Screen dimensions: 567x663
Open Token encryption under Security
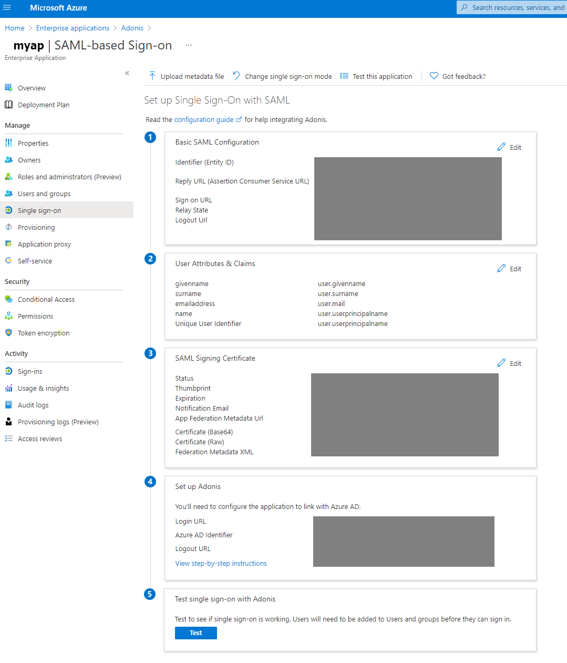(x=43, y=333)
